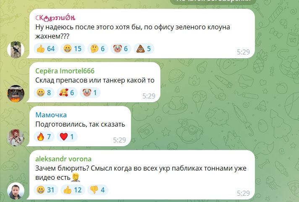Add laughing reaction showing 15
The width and height of the screenshot is (299, 202).
click(x=73, y=49)
